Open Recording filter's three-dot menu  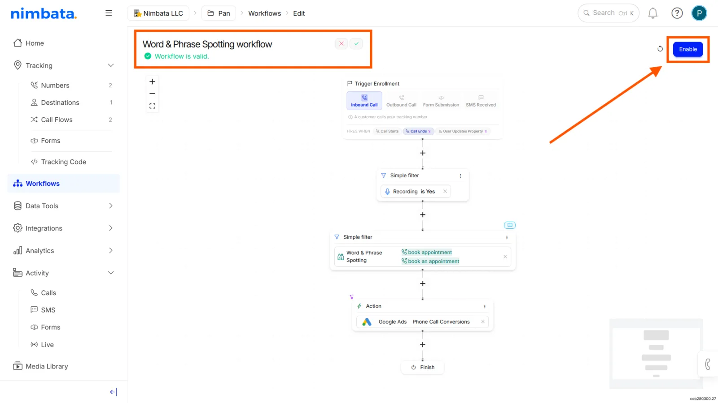coord(460,176)
